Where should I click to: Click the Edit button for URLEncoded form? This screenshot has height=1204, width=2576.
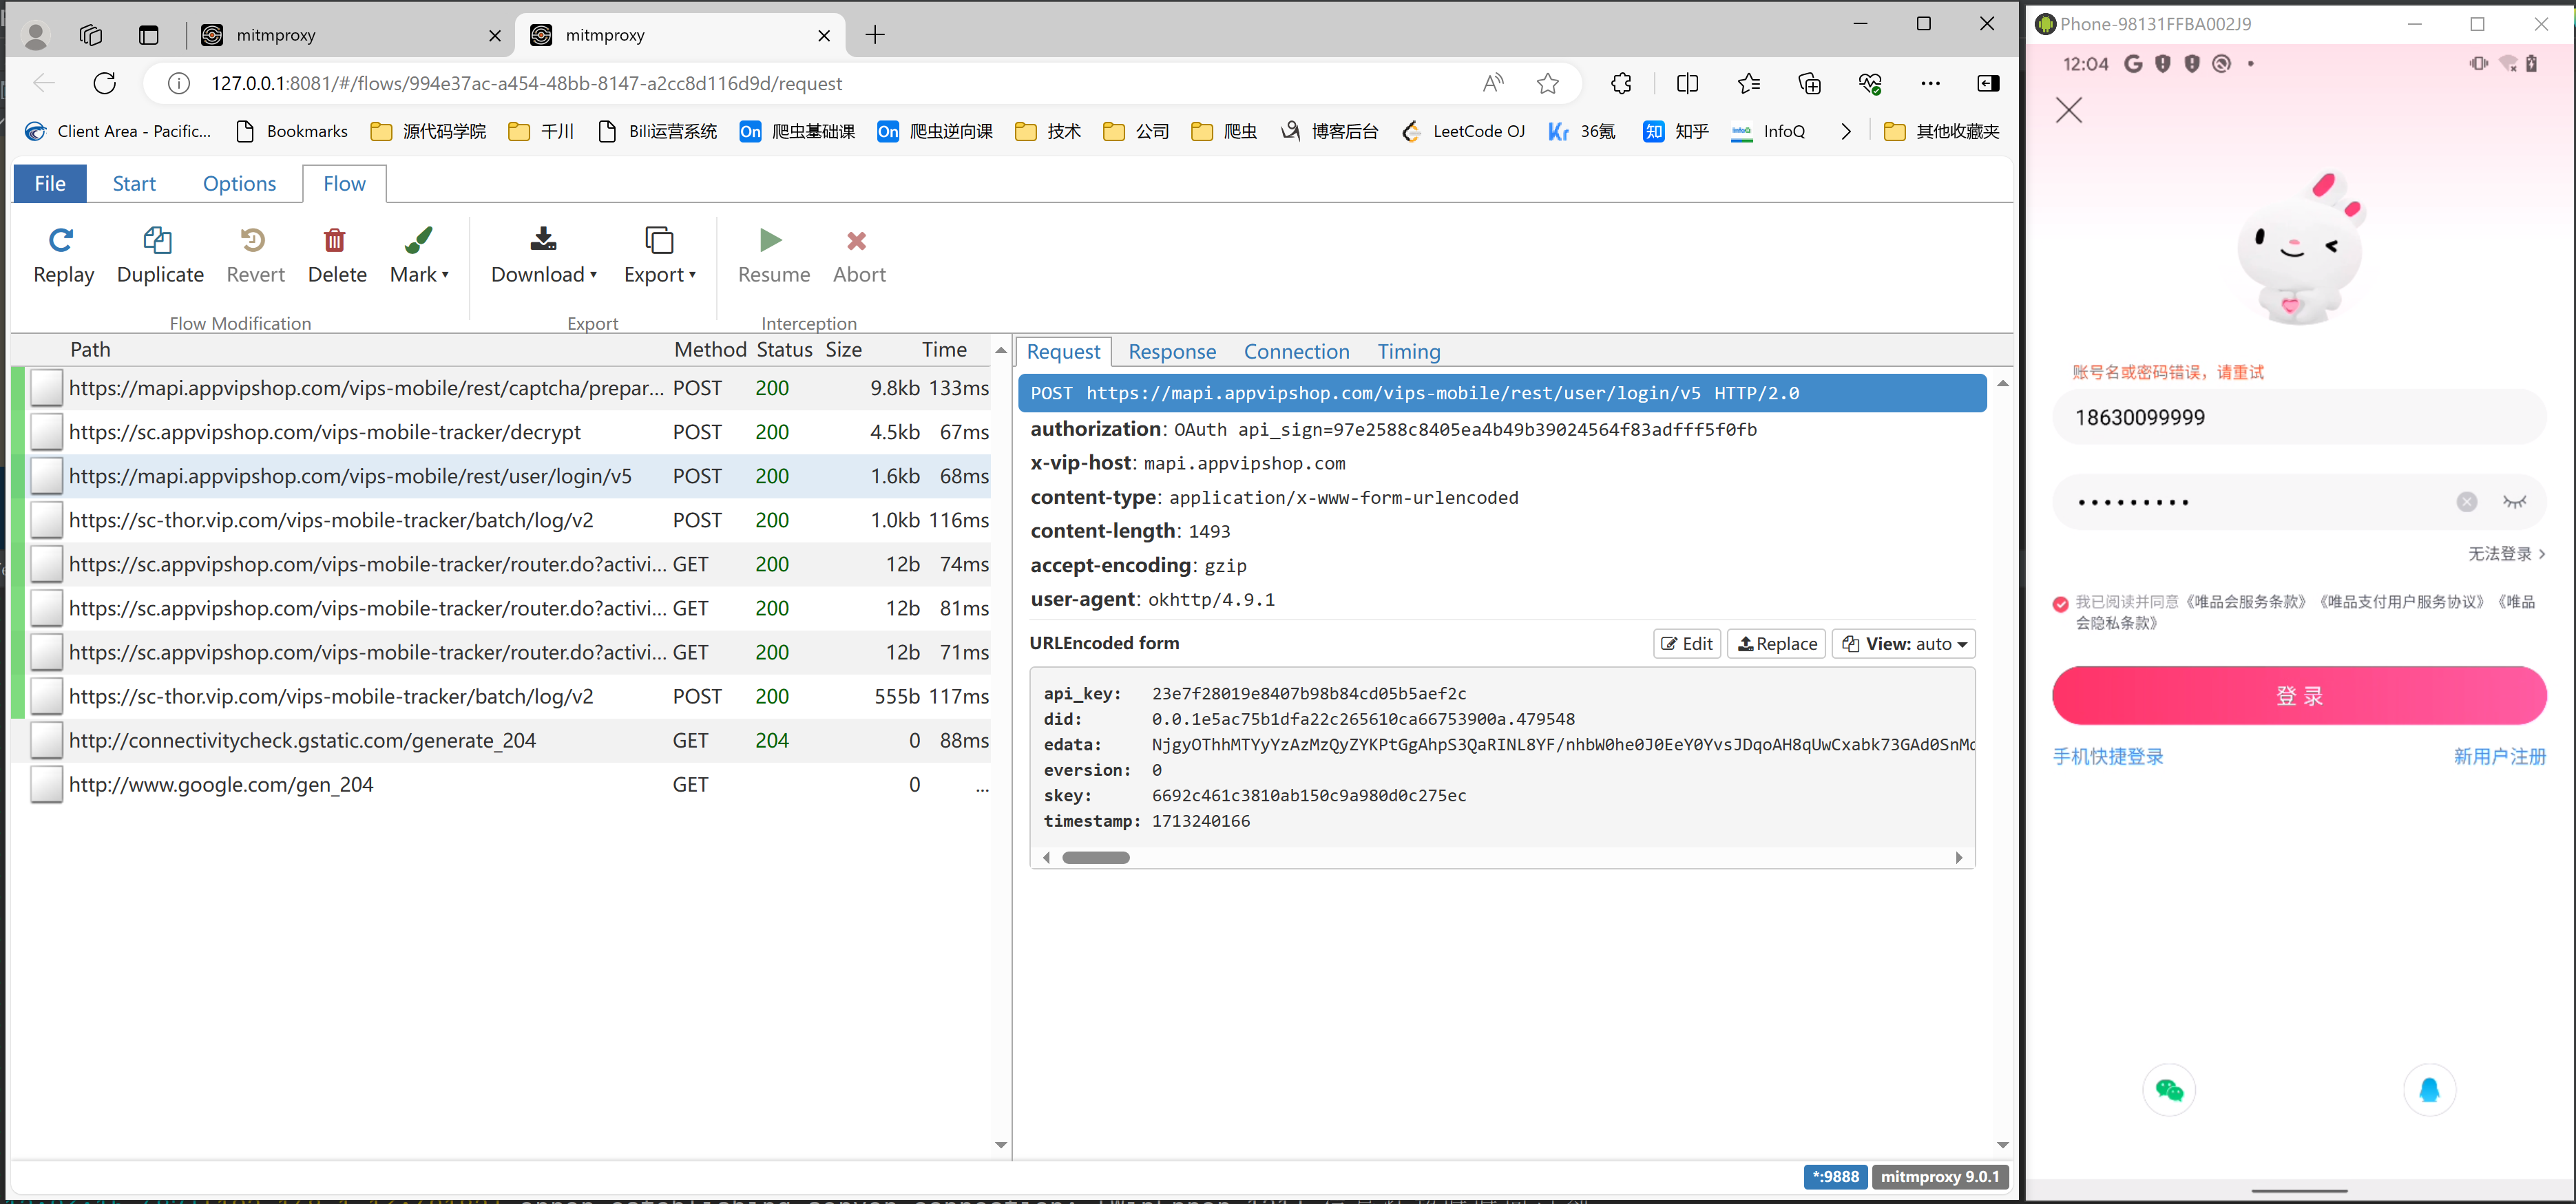pos(1686,644)
